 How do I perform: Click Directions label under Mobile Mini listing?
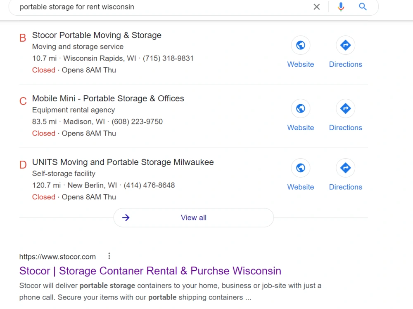point(346,128)
